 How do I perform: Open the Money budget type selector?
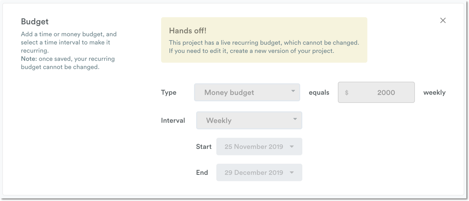(247, 92)
